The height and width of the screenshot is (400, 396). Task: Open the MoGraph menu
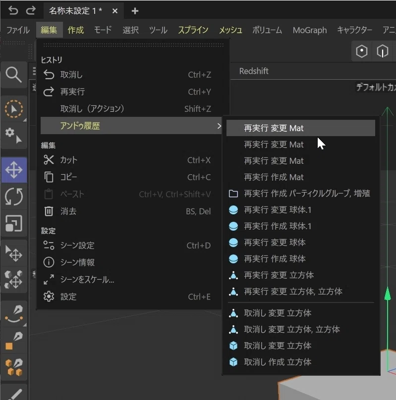coord(309,30)
